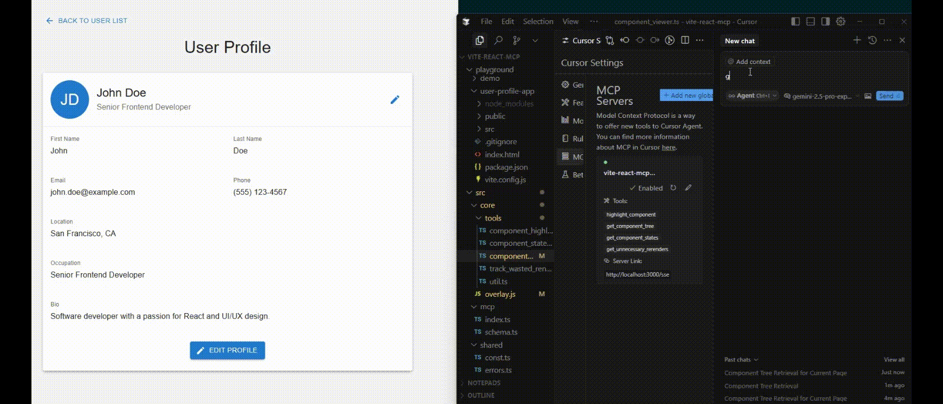Open Cursor settings gear in title bar
The height and width of the screenshot is (404, 943).
coord(840,21)
